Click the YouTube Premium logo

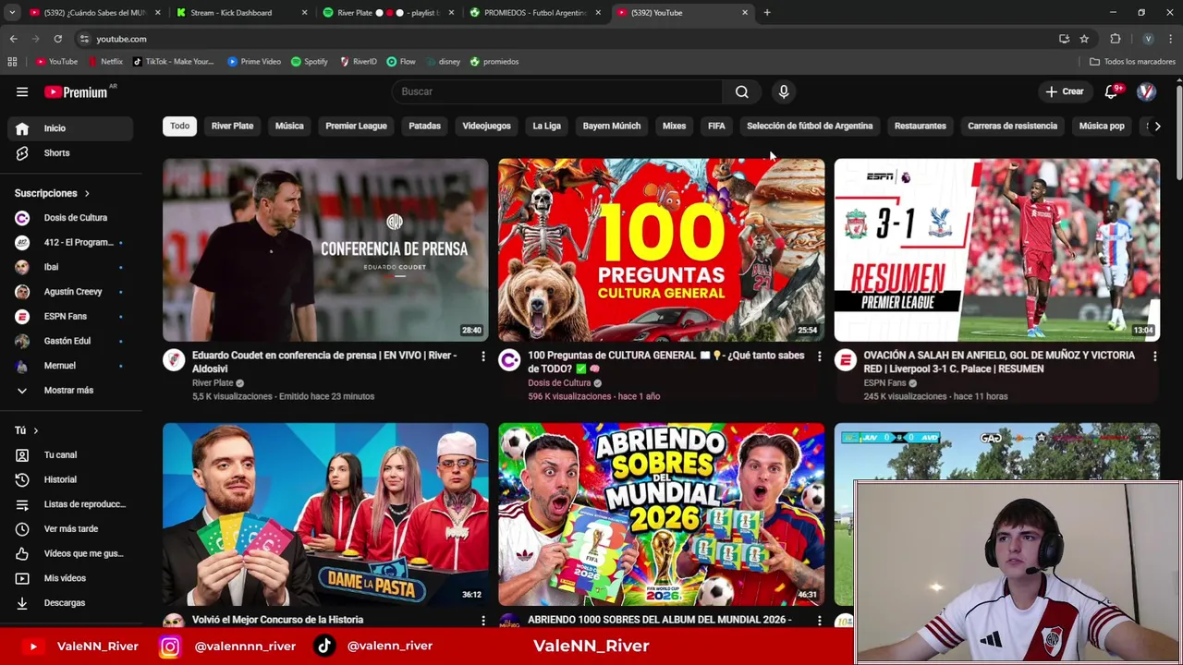77,91
